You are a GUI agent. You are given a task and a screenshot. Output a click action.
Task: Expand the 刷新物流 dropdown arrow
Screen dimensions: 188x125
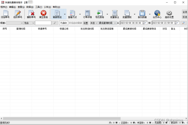point(65,14)
